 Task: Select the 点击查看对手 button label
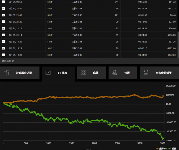click(163, 73)
